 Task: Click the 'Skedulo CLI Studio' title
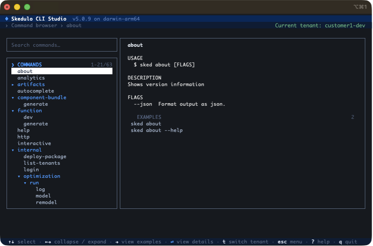pyautogui.click(x=39, y=19)
